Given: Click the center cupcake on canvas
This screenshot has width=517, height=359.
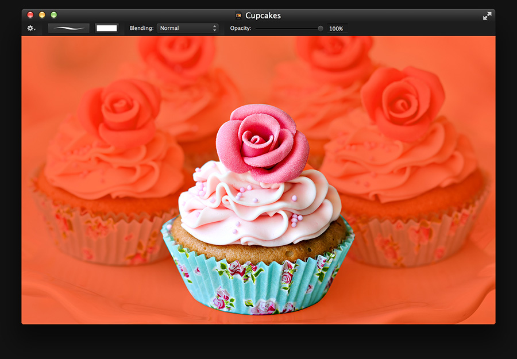Looking at the screenshot, I should tap(258, 209).
